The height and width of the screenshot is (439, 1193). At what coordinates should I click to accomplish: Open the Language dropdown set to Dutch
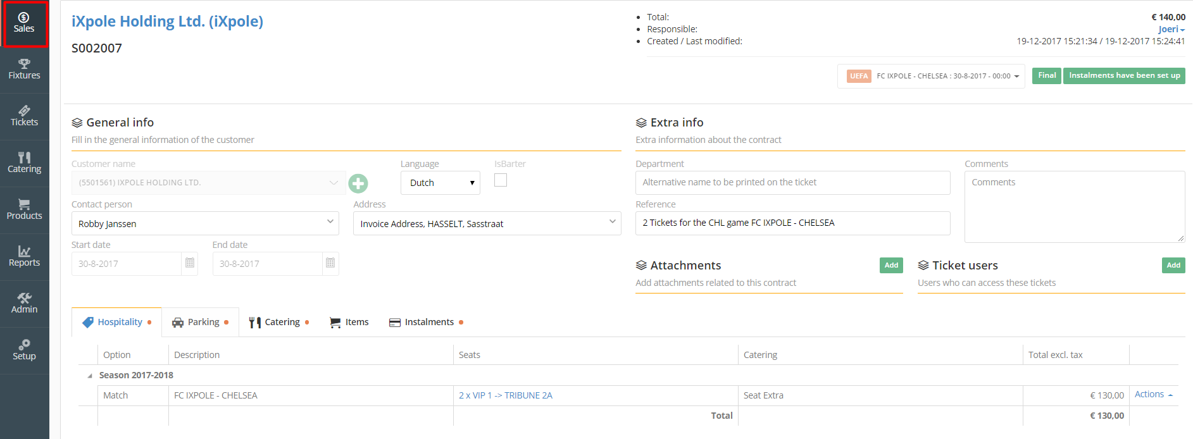[x=440, y=183]
